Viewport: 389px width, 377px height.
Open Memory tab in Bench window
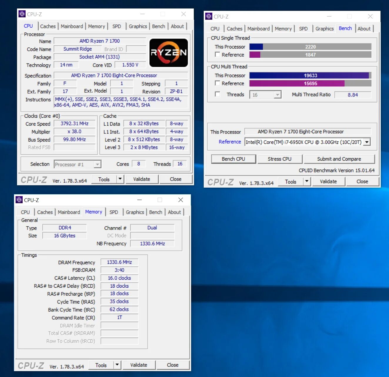pyautogui.click(x=283, y=29)
